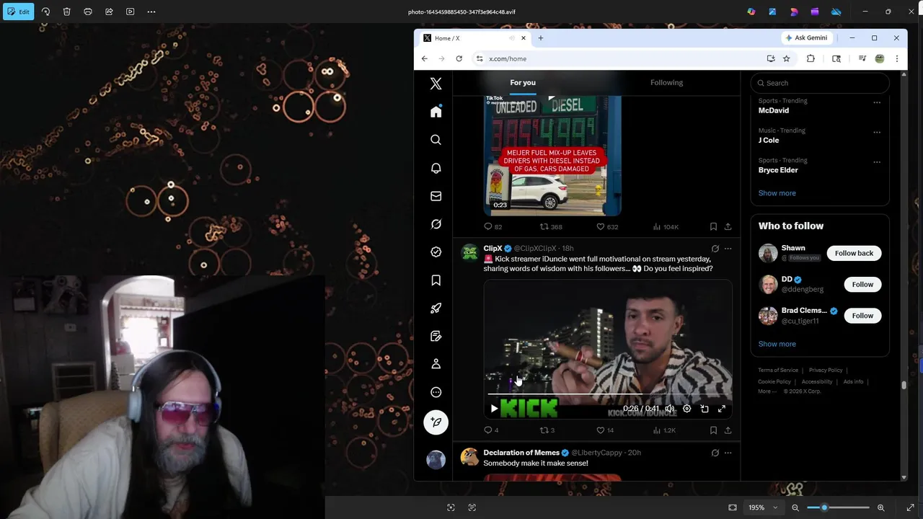Close the Home / X tab
The image size is (923, 519).
(x=524, y=37)
